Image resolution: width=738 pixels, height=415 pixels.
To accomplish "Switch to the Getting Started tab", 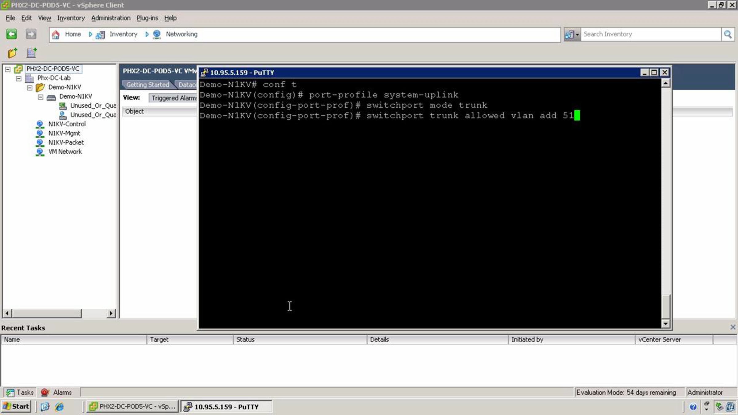I will click(x=148, y=85).
